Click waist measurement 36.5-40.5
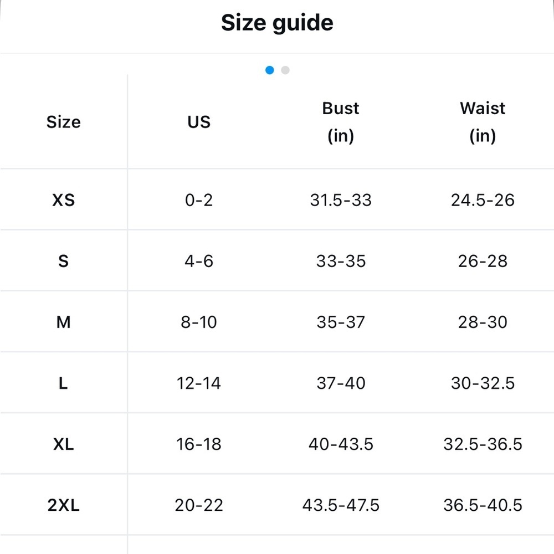 (483, 505)
